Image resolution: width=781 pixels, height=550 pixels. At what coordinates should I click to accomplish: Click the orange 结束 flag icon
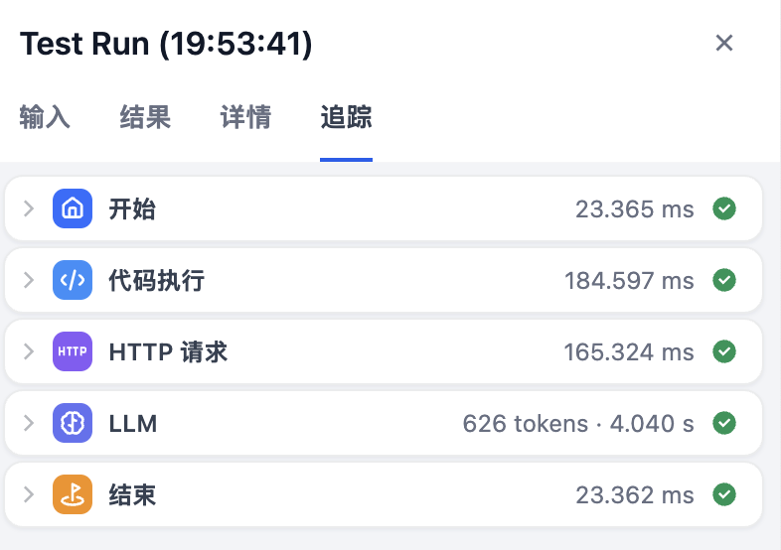point(72,494)
